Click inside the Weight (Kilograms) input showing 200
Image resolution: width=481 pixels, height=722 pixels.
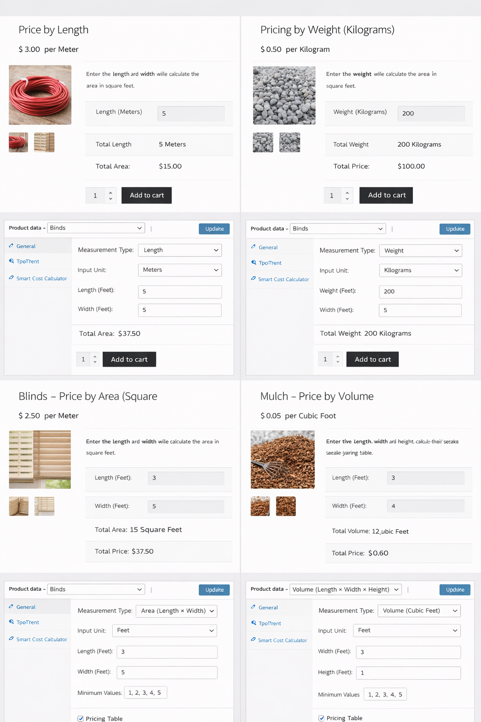click(x=430, y=113)
